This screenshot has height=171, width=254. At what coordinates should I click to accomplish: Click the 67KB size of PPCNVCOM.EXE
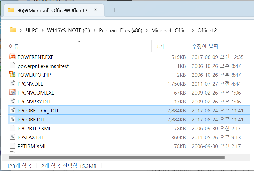pos(180,93)
